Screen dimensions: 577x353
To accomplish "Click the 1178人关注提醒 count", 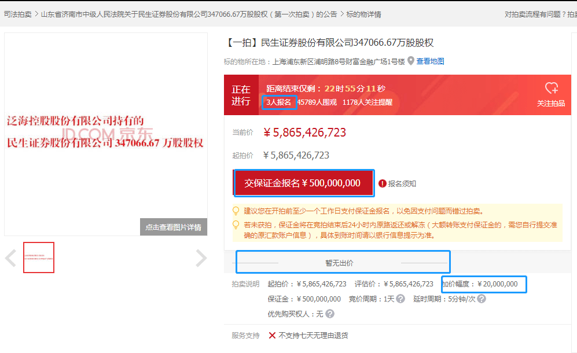I will tap(367, 102).
